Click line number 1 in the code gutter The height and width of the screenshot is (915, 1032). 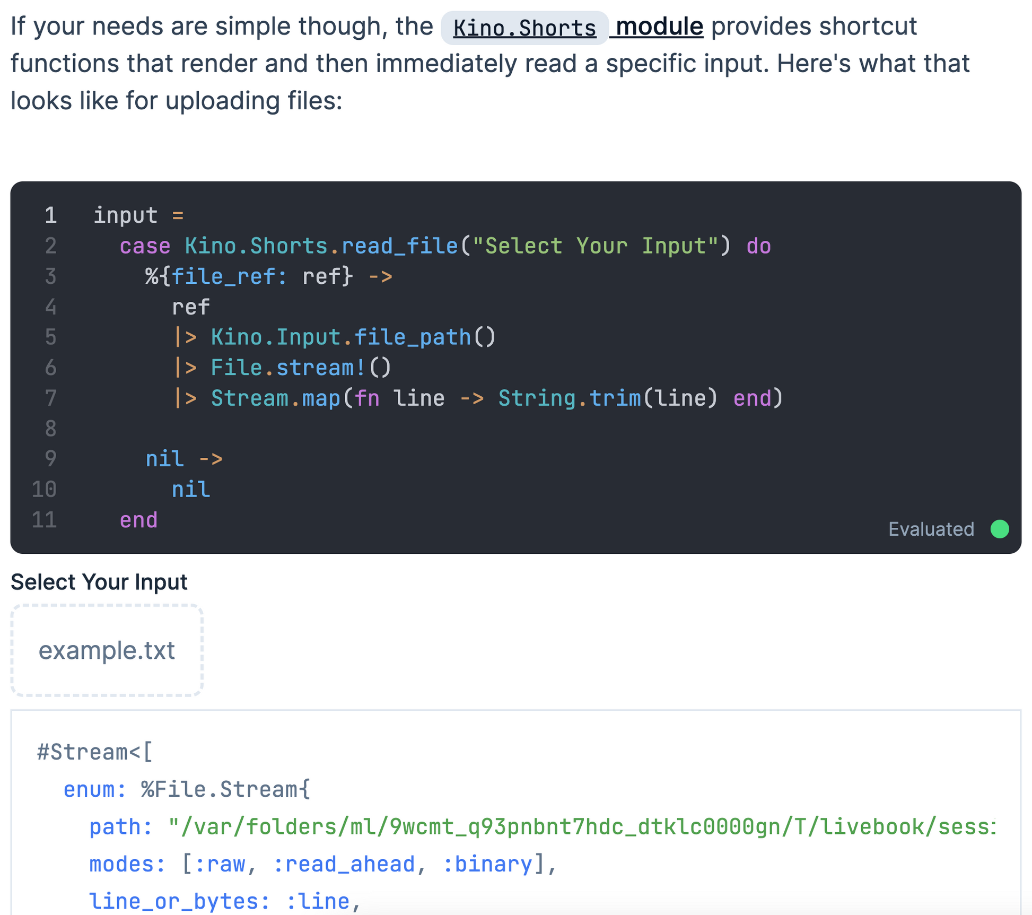(x=50, y=215)
